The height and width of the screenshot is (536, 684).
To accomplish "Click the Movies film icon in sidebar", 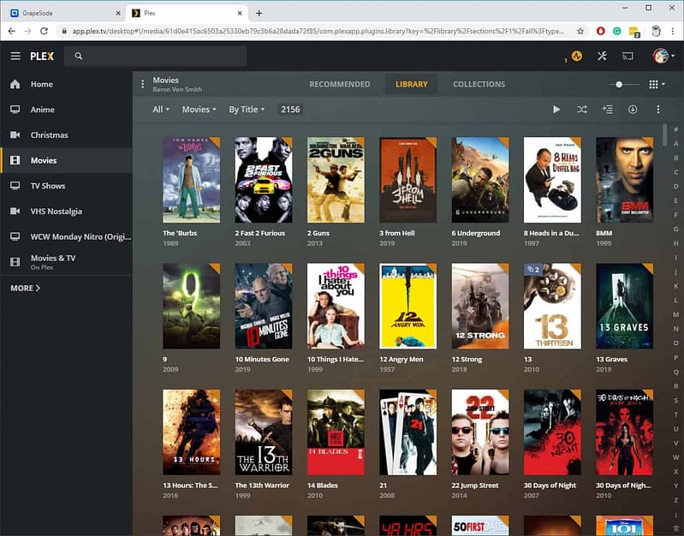I will (15, 160).
